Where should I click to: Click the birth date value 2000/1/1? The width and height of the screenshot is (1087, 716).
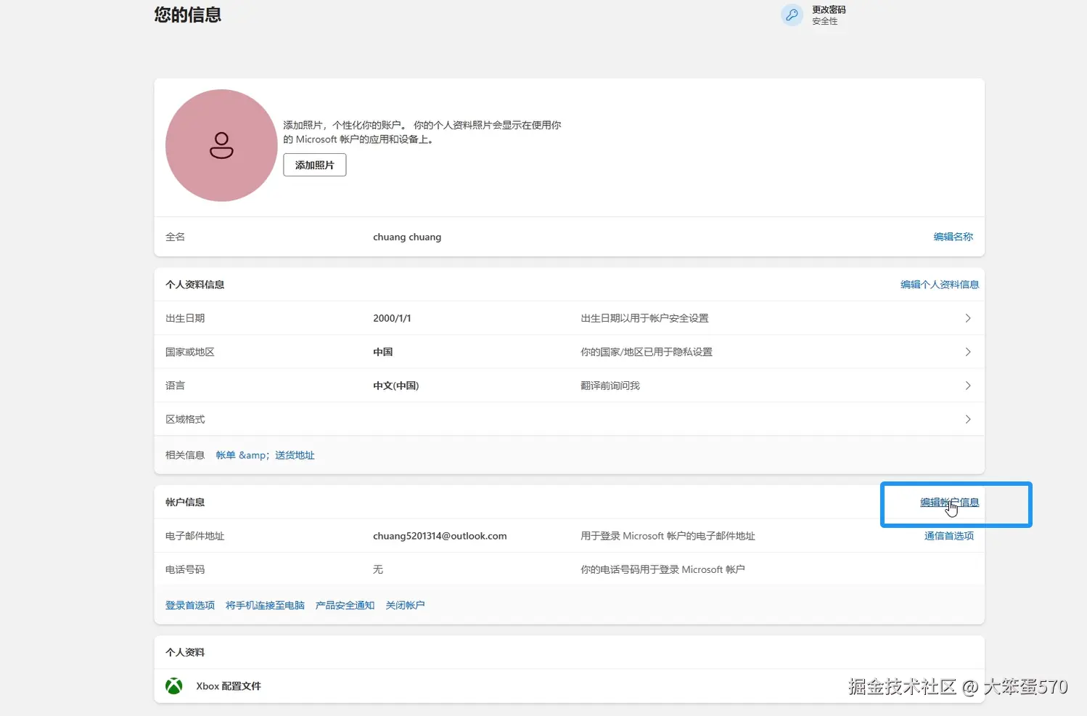392,318
